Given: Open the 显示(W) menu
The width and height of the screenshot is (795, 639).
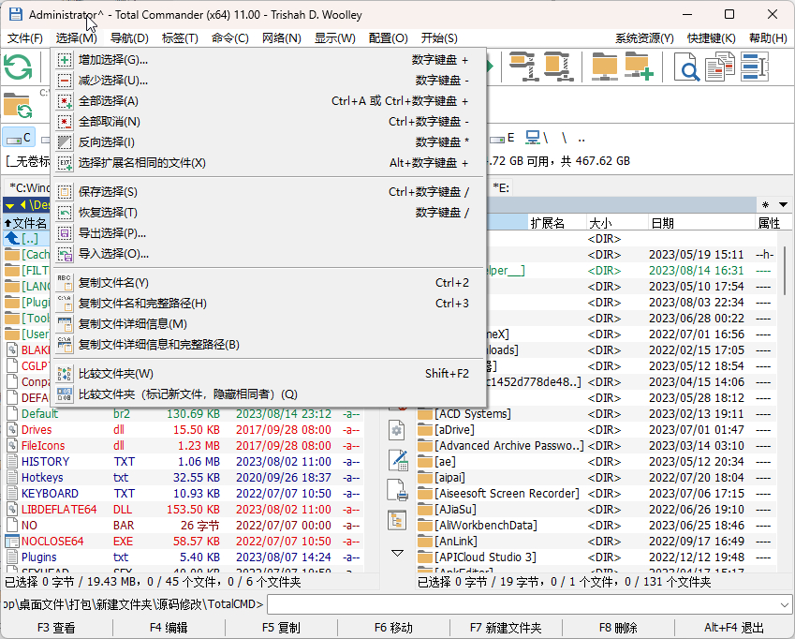Looking at the screenshot, I should pos(334,38).
